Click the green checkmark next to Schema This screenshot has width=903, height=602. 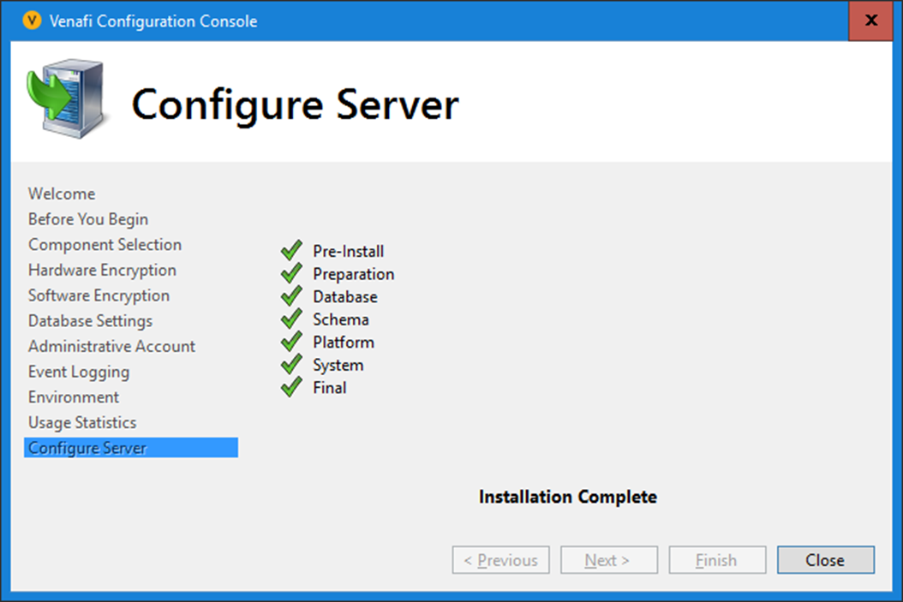pos(291,319)
